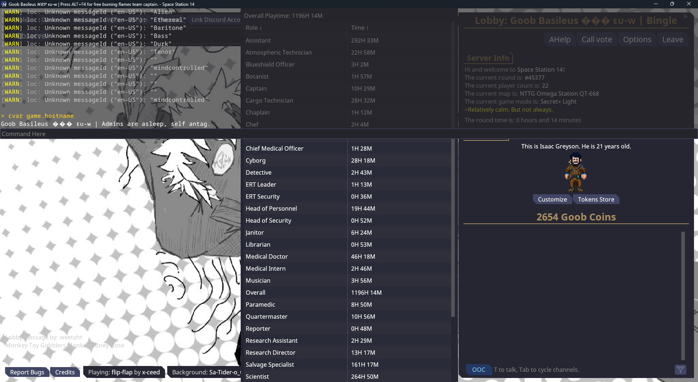
Task: Click the chat filter funnel icon
Action: point(680,370)
